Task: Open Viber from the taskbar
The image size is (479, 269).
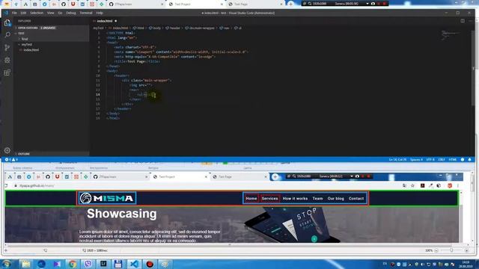Action: 88,264
